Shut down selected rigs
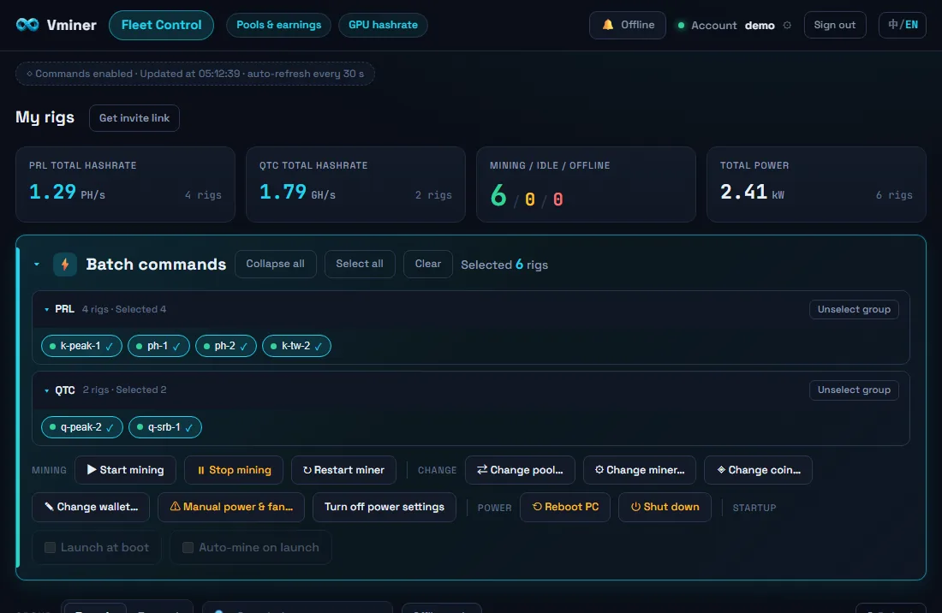 [x=665, y=508]
